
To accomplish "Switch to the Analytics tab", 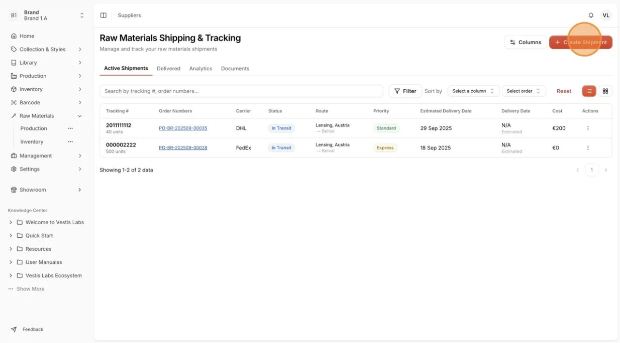I will [x=200, y=69].
